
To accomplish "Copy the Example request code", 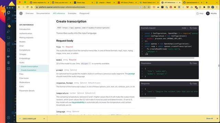I will click(193, 28).
